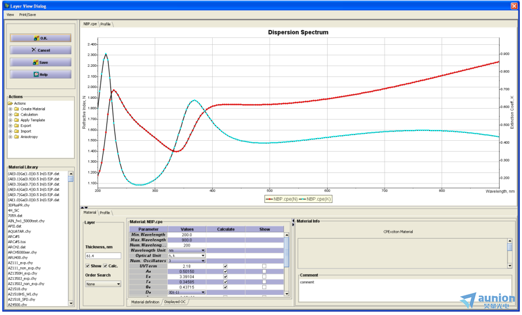Toggle the layer Show checkbox
Screen dimensions: 522x315
click(x=87, y=266)
